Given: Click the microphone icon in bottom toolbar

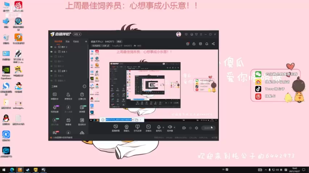Looking at the screenshot, I should pyautogui.click(x=159, y=127).
